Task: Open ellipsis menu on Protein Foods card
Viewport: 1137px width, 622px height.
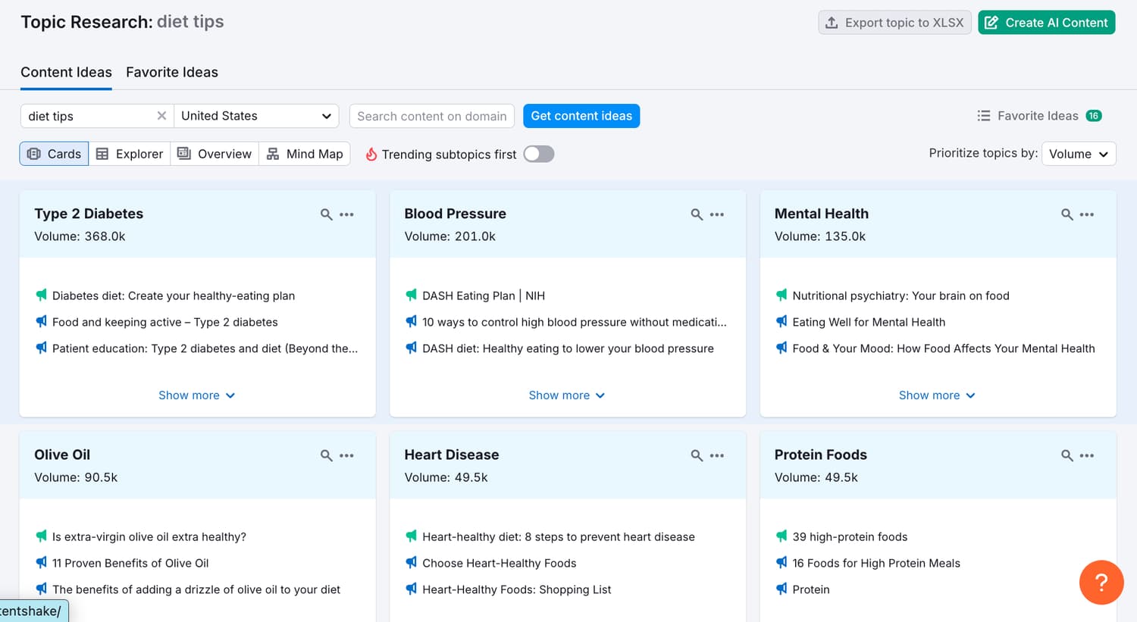Action: point(1087,455)
